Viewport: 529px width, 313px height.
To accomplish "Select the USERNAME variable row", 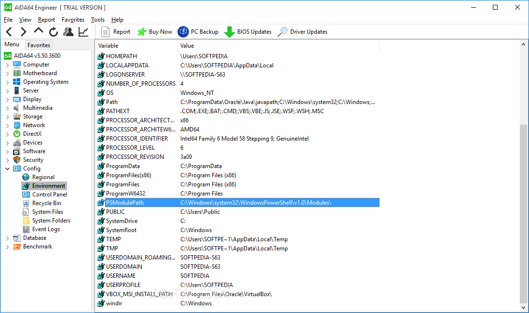I will 238,275.
